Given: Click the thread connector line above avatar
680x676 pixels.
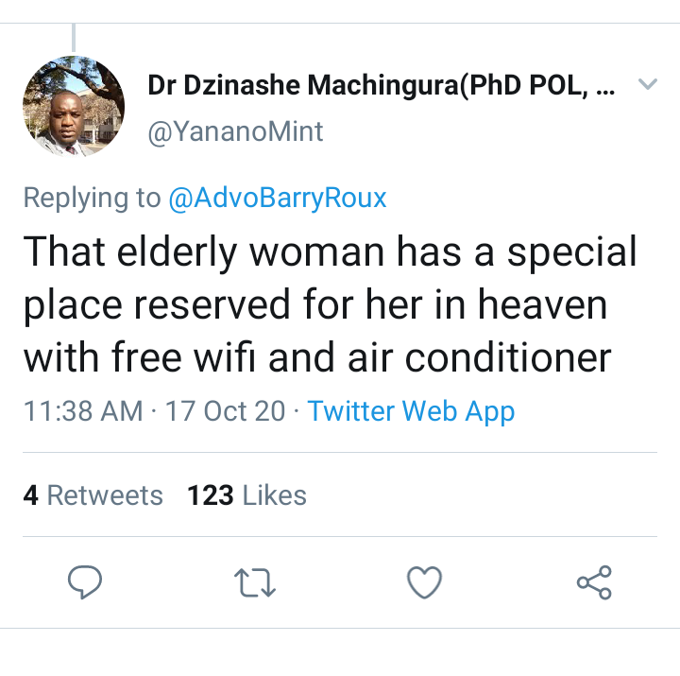Looking at the screenshot, I should pos(74,37).
